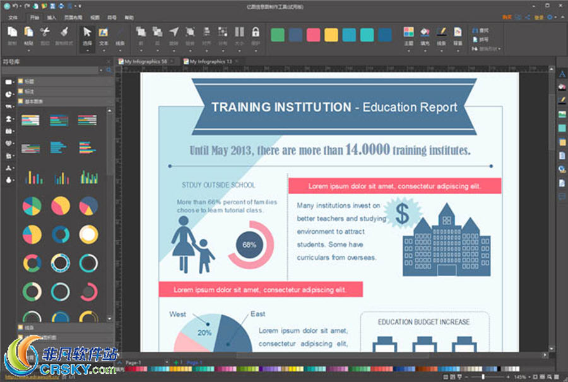The height and width of the screenshot is (382, 568).
Task: Apply the pink theme color swatch
Action: [313, 35]
